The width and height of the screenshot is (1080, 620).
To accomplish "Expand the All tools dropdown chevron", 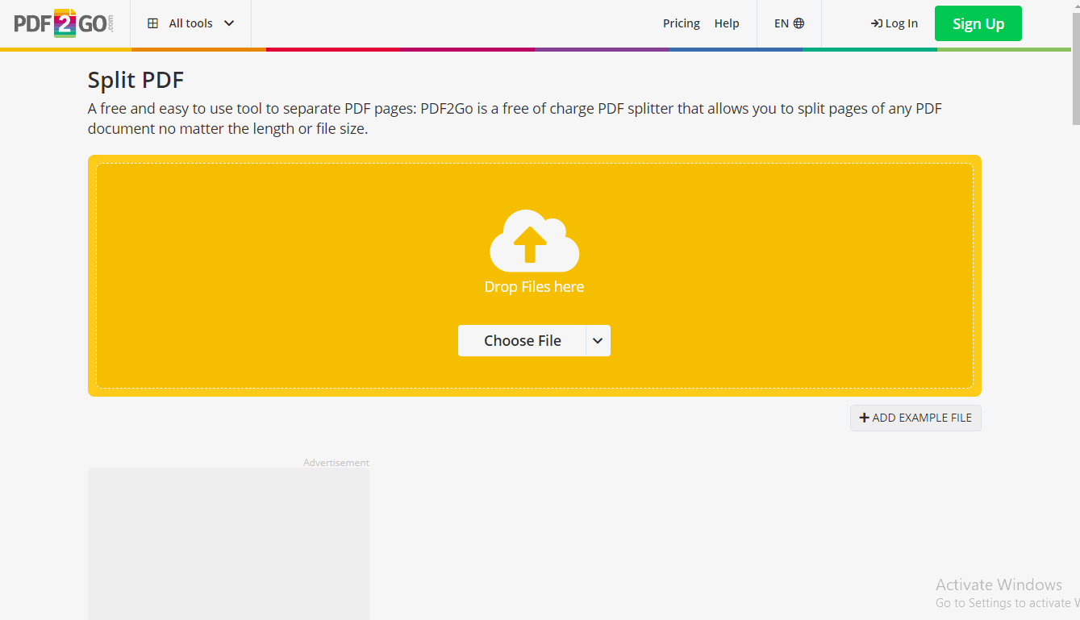I will coord(231,23).
